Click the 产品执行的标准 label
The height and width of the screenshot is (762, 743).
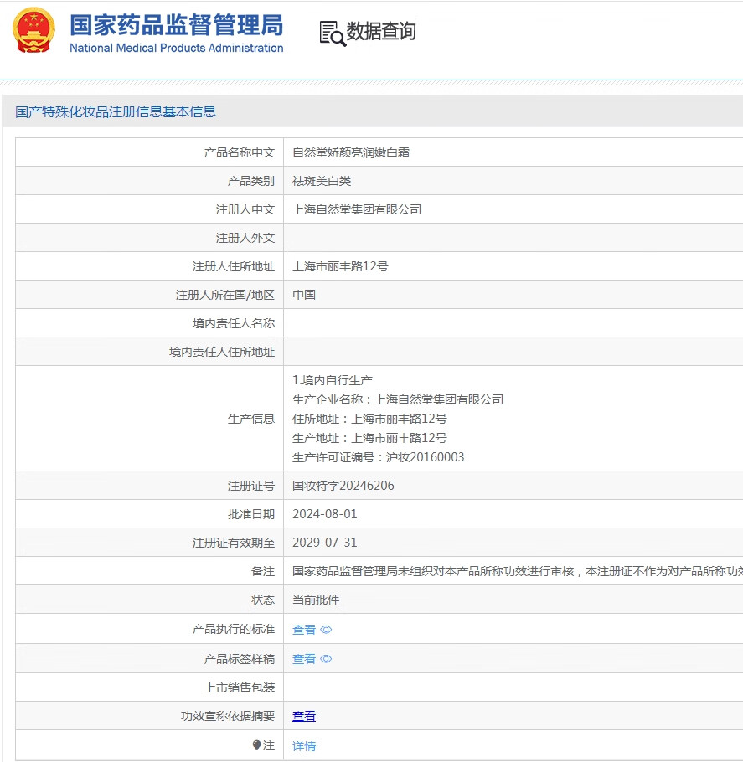click(x=234, y=629)
